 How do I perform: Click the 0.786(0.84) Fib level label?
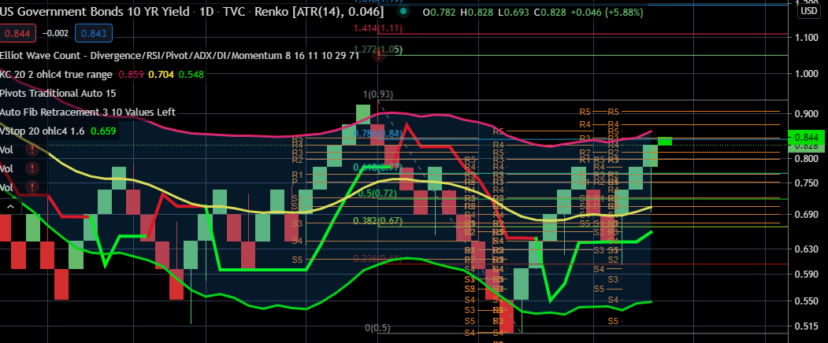(378, 134)
